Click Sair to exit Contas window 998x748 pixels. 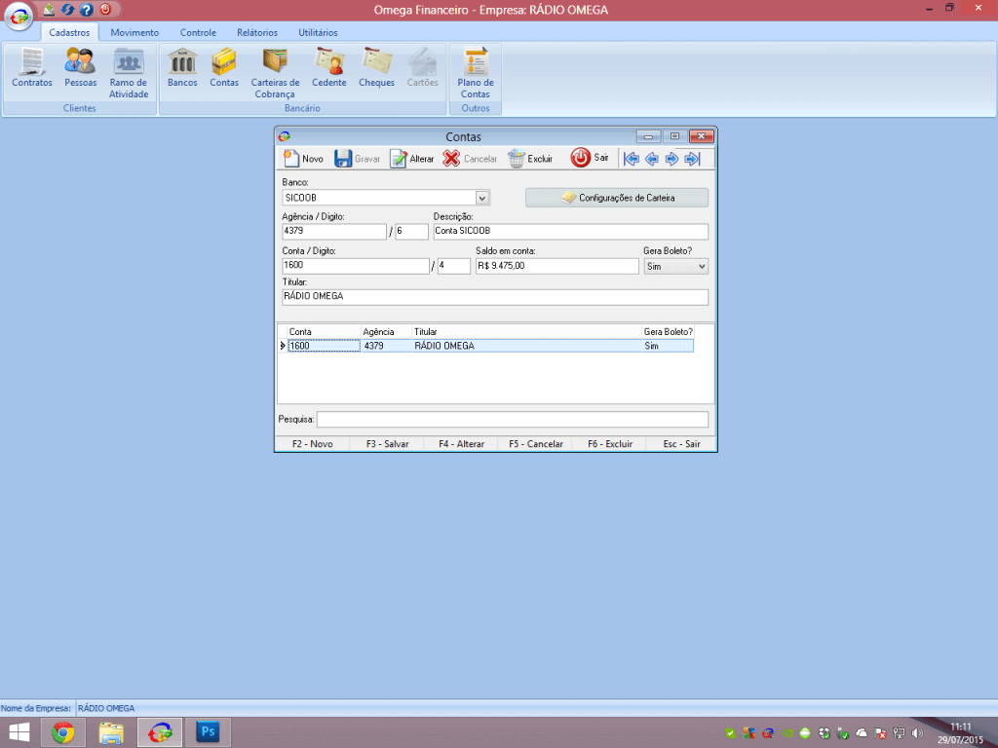tap(591, 158)
